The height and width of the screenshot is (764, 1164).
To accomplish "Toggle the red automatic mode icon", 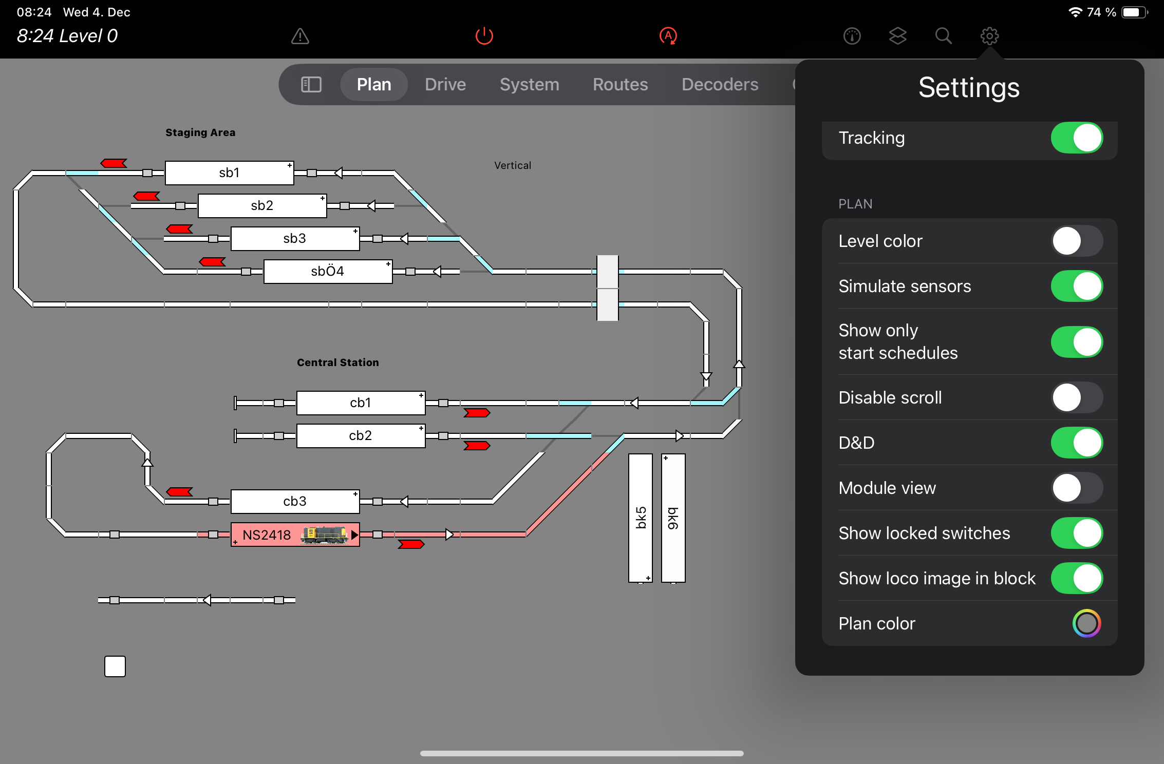I will [668, 36].
